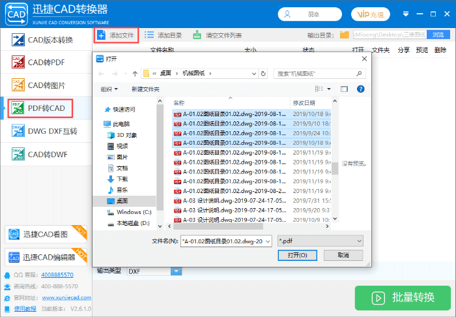Select A-03 设计说明 file dated 2019/7/31
The image size is (456, 317).
coord(251,200)
